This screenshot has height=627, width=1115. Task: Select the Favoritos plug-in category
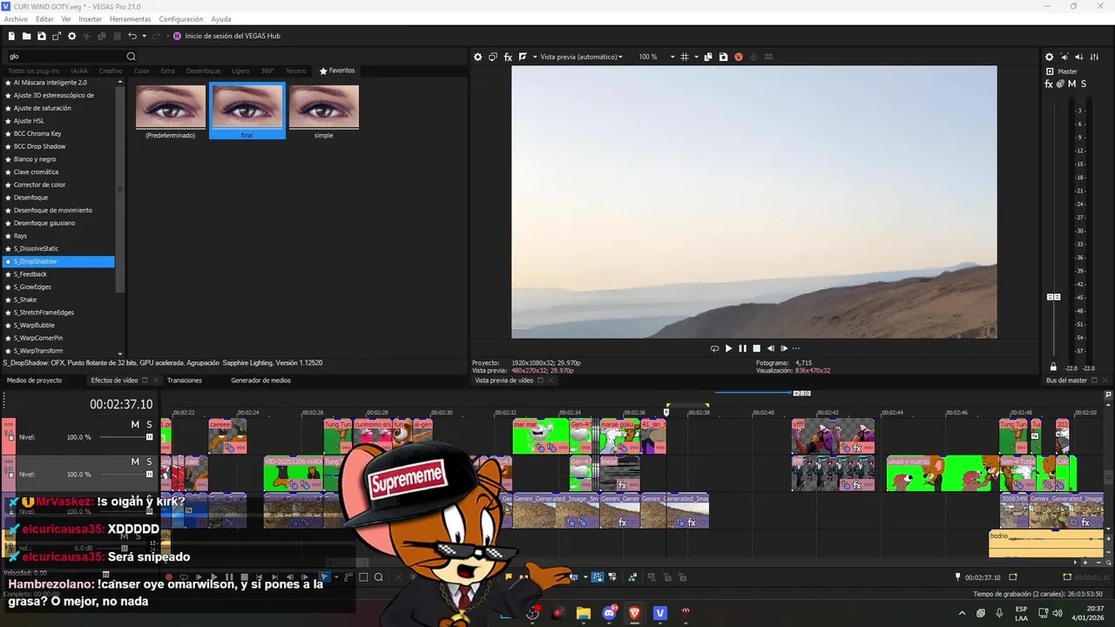[337, 71]
